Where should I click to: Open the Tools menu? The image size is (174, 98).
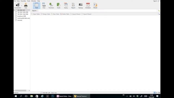coord(29,1)
